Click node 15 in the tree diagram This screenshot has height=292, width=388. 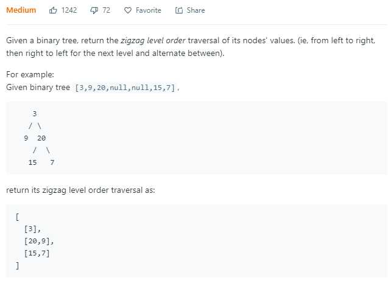[32, 162]
